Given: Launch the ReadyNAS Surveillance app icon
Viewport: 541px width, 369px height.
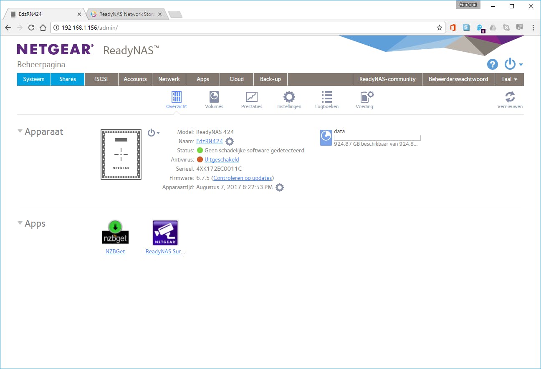Looking at the screenshot, I should click(165, 233).
